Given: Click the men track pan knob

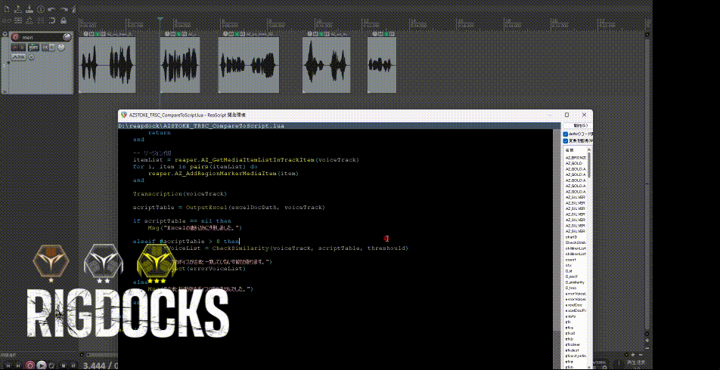Looking at the screenshot, I should (61, 48).
